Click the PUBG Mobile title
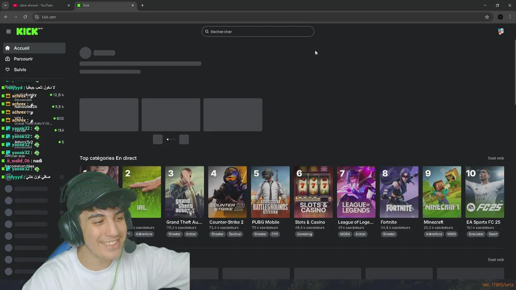The height and width of the screenshot is (290, 516). (266, 222)
